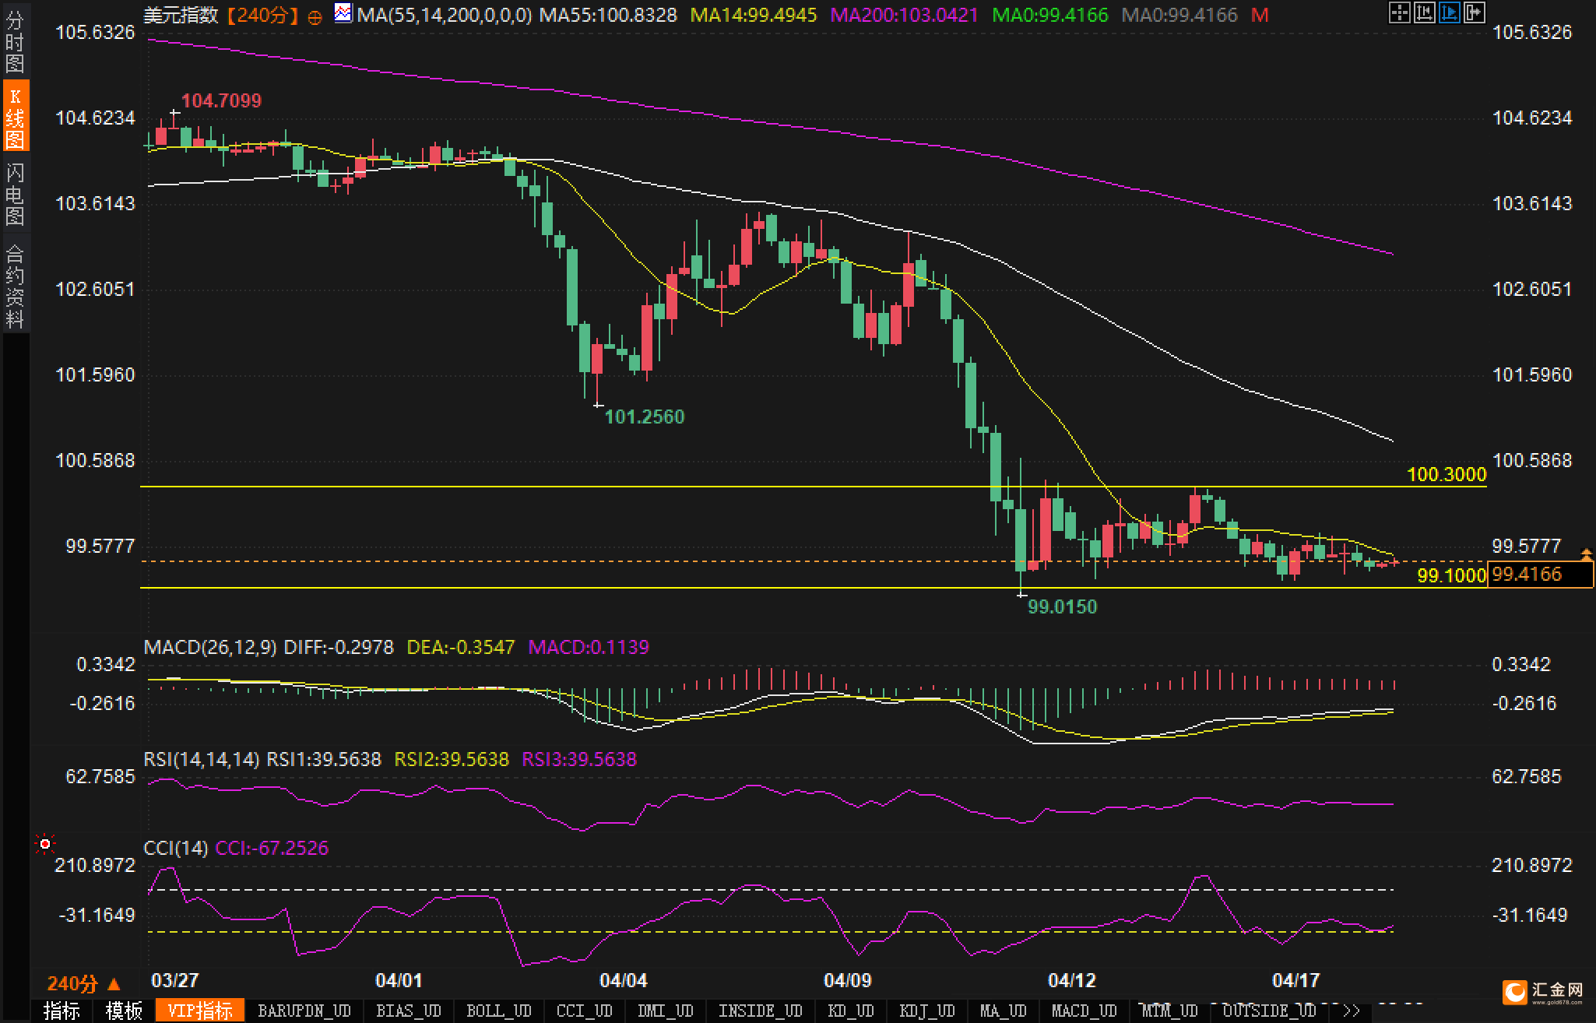Choose the MA_UD indicator
1596x1023 pixels.
click(1004, 1011)
